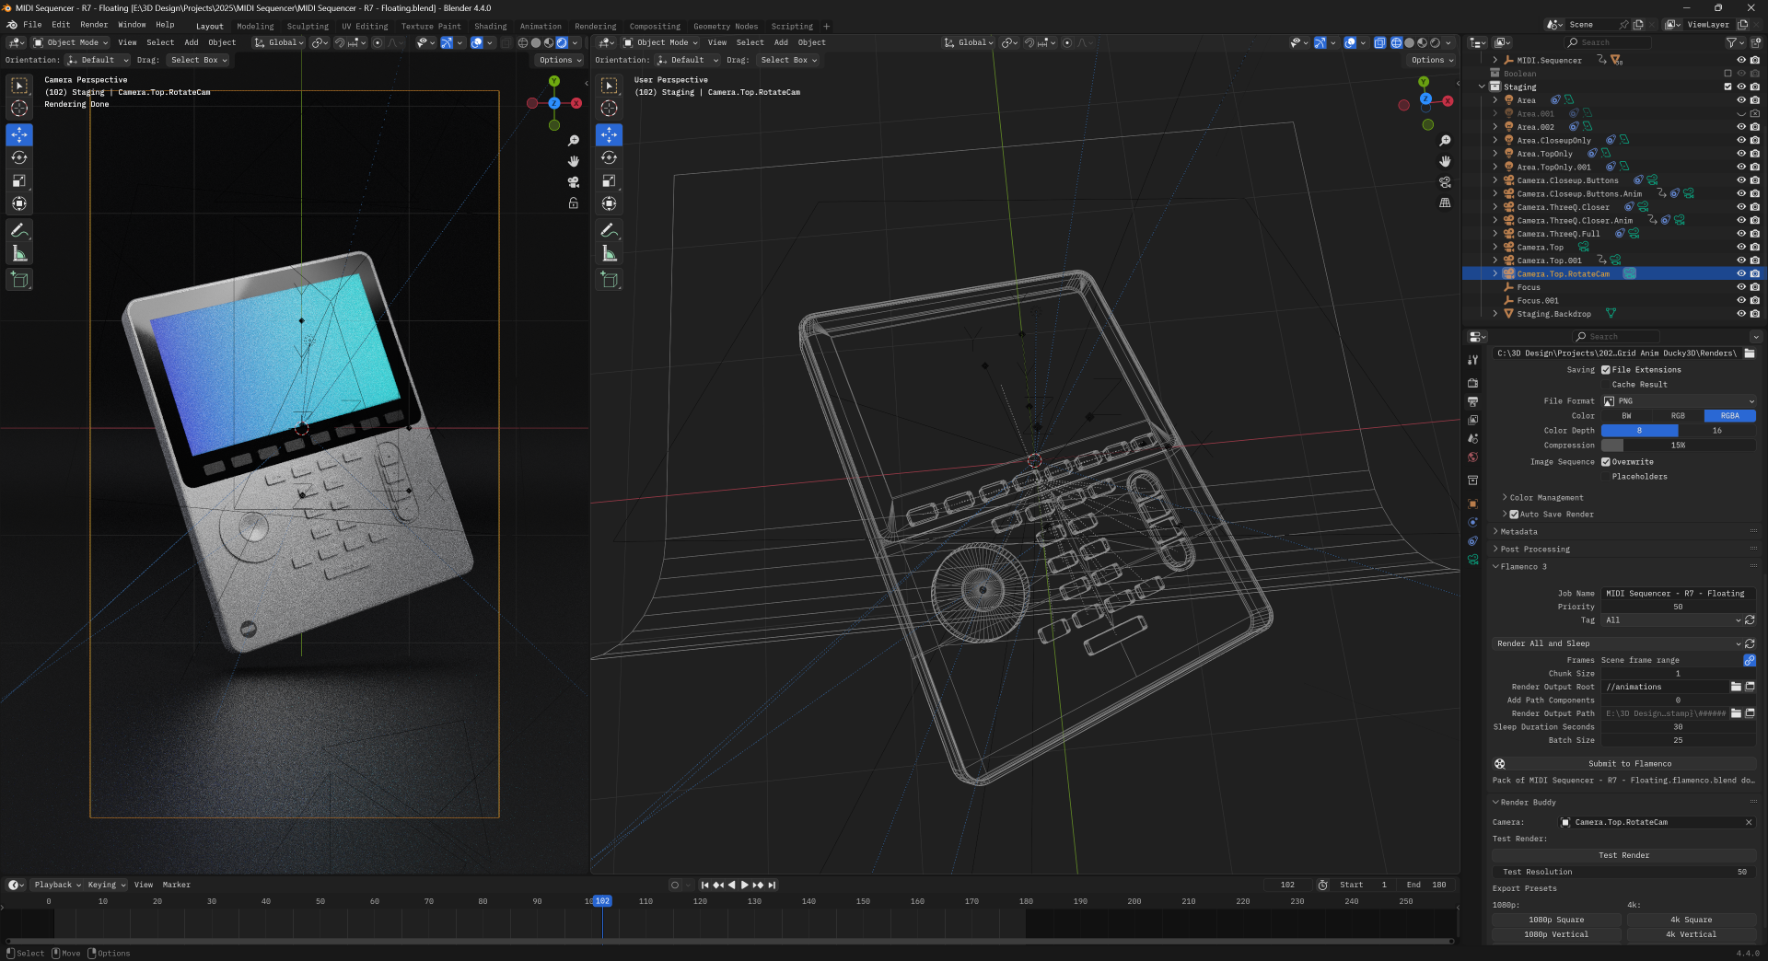Enable the Placeholders checkbox in Output properties
This screenshot has width=1768, height=961.
coord(1605,477)
